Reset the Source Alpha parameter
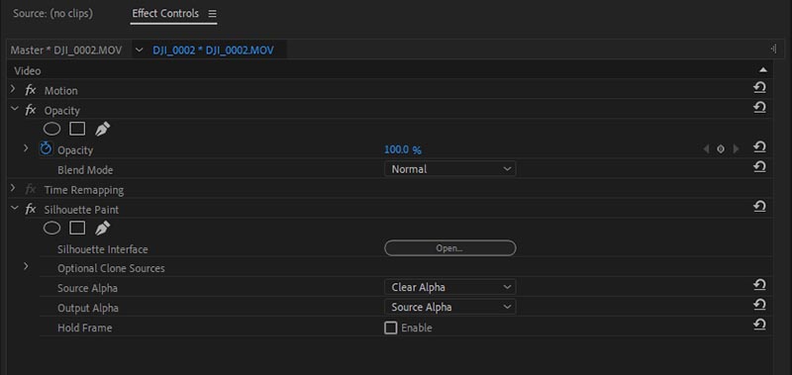 click(759, 285)
